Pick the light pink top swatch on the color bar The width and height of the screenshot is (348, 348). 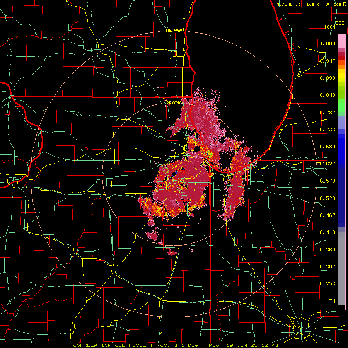tap(341, 41)
